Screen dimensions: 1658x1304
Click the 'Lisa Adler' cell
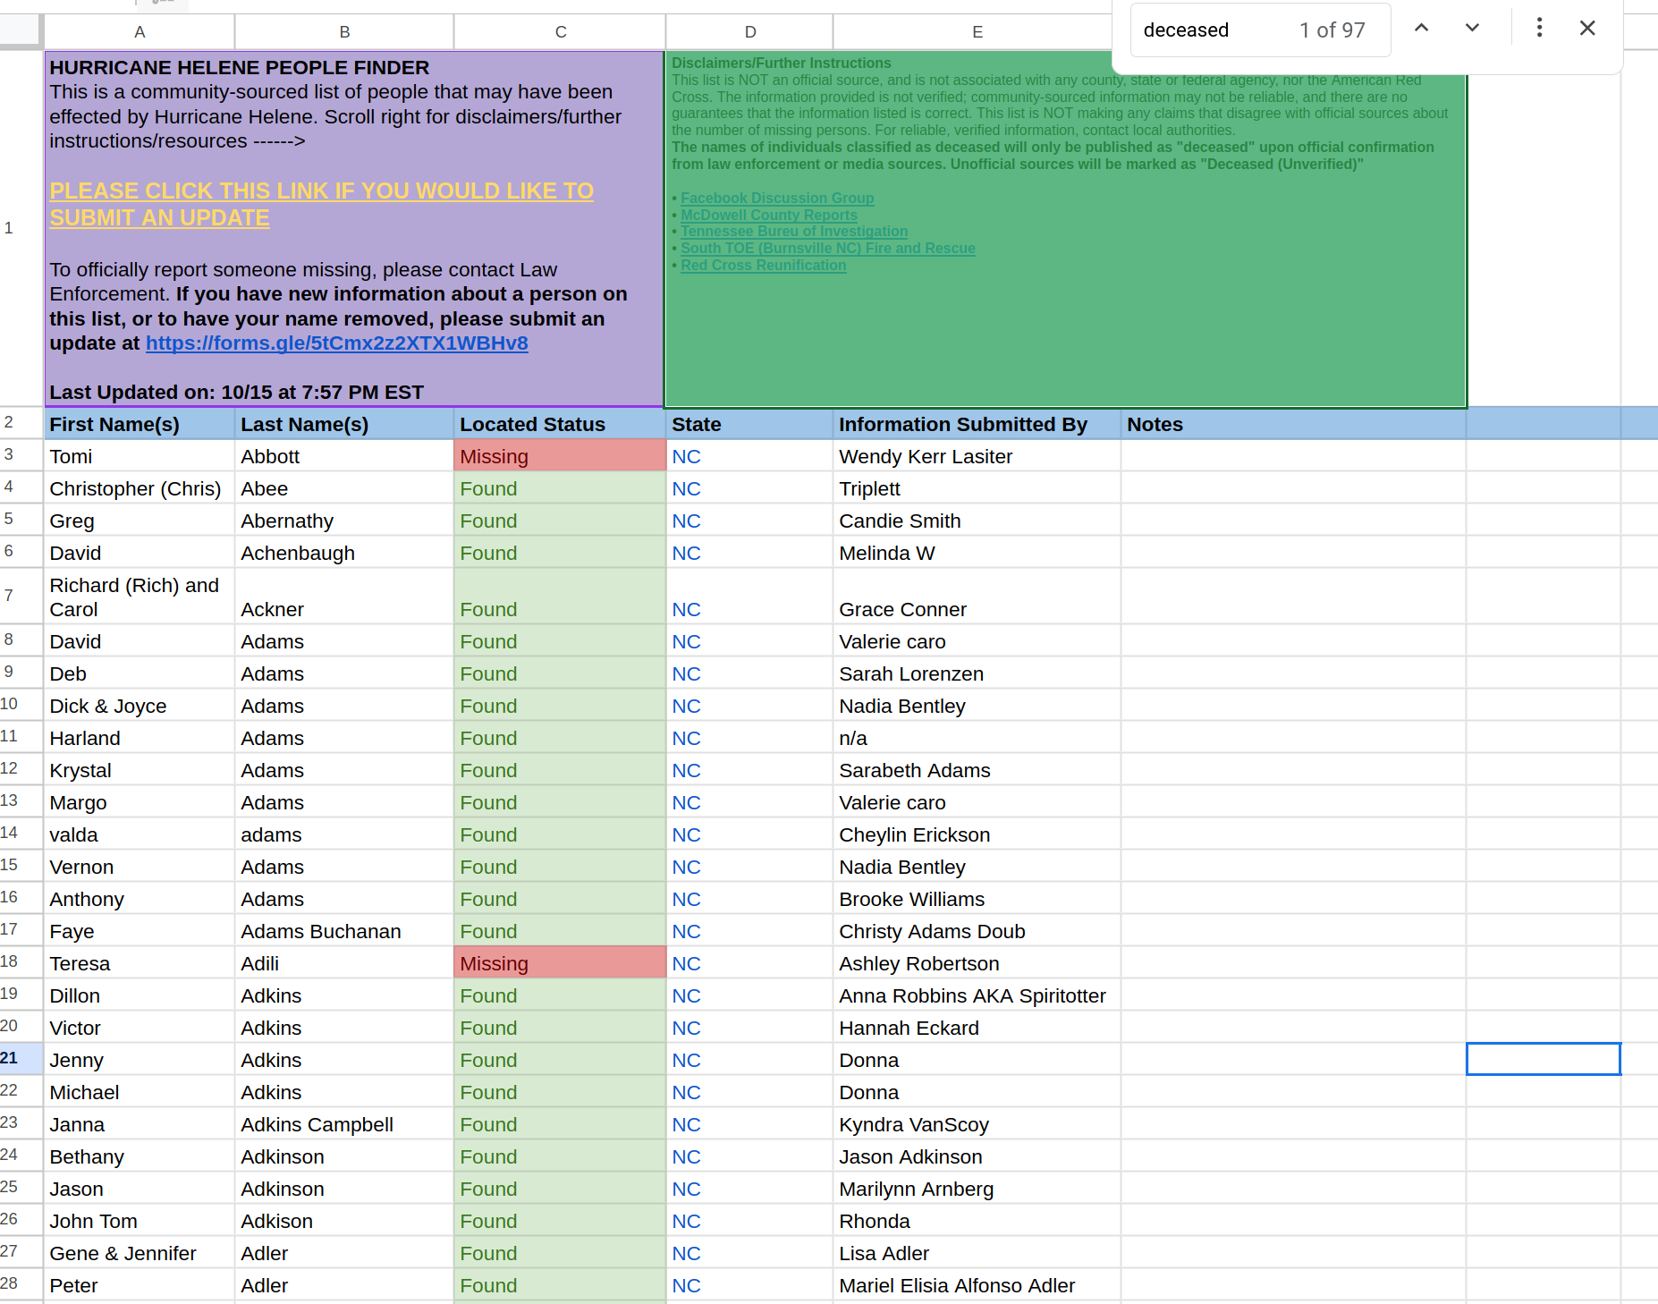(977, 1253)
